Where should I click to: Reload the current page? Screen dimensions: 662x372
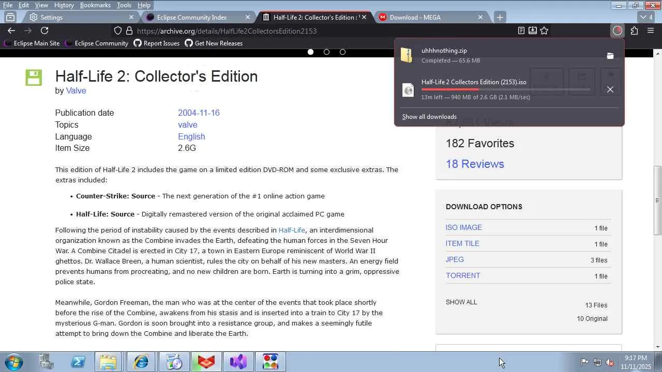pyautogui.click(x=44, y=30)
